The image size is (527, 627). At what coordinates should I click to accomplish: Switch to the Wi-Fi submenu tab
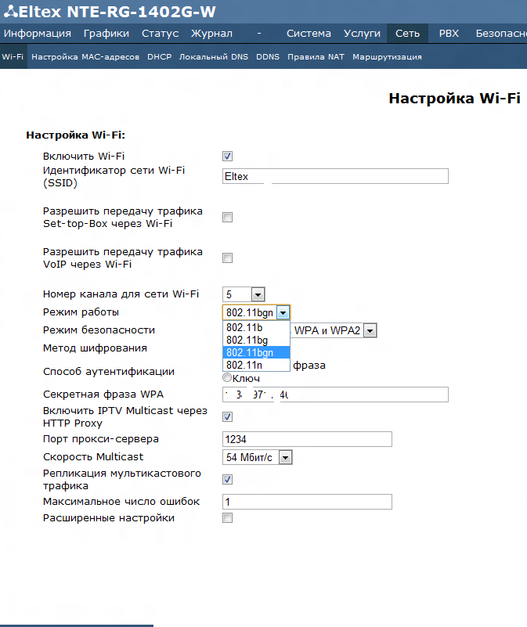13,57
